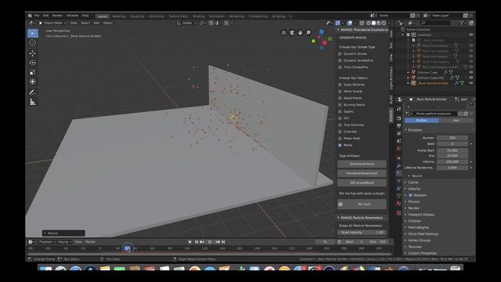Enable the Dynamic Smoke/Fire checkbox
Viewport: 501px width, 282px height.
pos(340,60)
